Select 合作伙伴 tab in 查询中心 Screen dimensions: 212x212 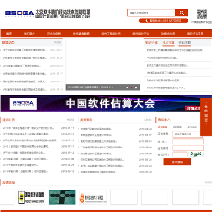pyautogui.click(x=192, y=127)
